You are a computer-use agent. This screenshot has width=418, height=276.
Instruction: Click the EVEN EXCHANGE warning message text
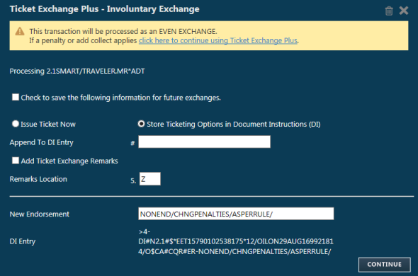(x=123, y=31)
